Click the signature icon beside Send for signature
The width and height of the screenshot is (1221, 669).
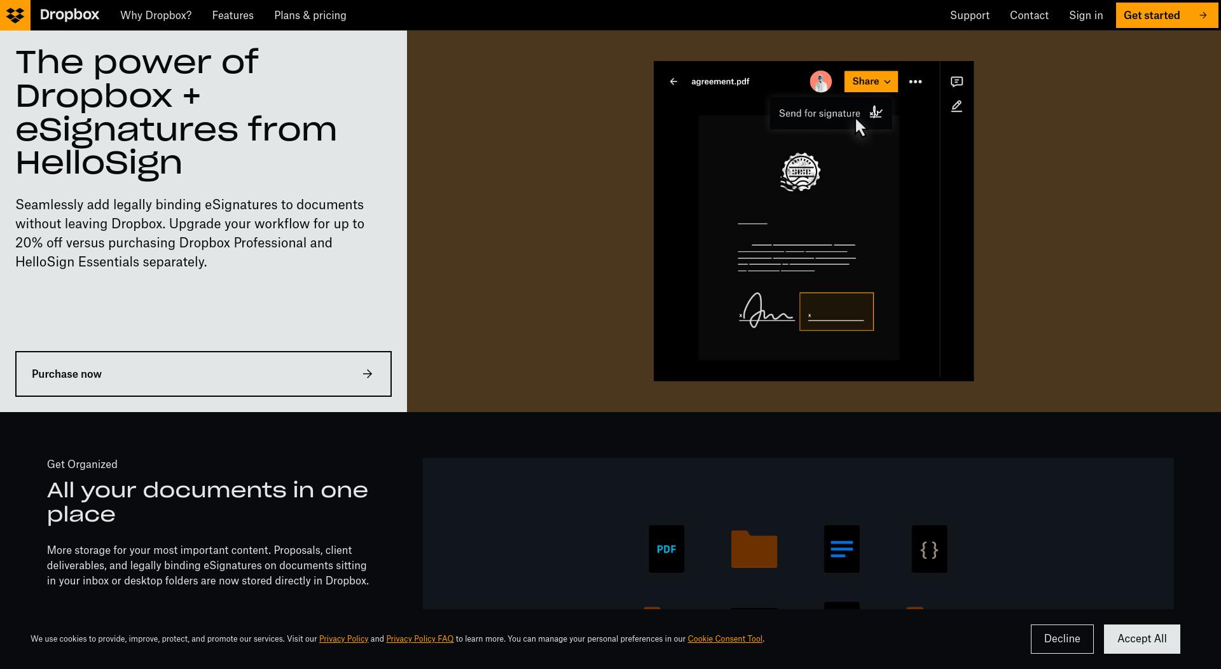876,113
